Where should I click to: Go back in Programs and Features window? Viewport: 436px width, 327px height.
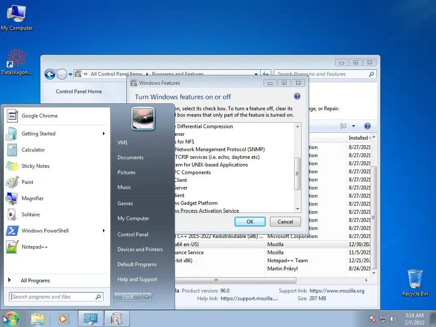click(x=50, y=74)
